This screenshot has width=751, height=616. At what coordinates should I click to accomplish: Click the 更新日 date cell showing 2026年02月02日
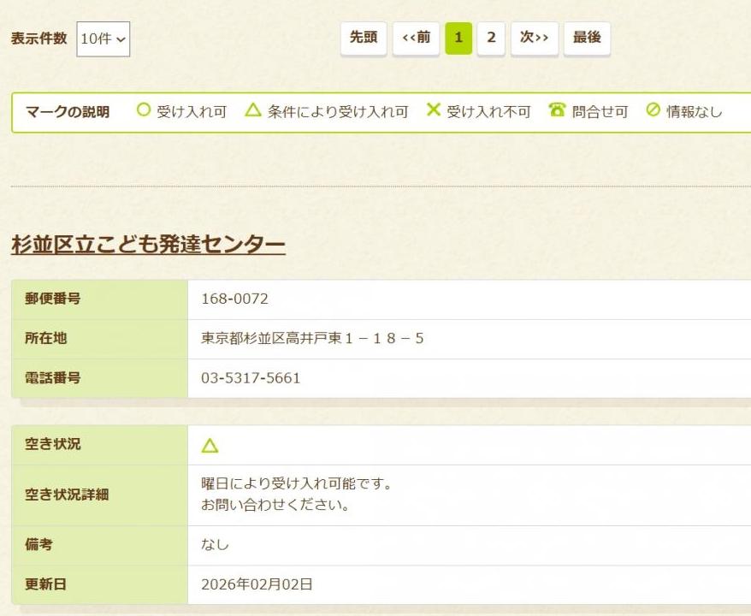(x=258, y=584)
